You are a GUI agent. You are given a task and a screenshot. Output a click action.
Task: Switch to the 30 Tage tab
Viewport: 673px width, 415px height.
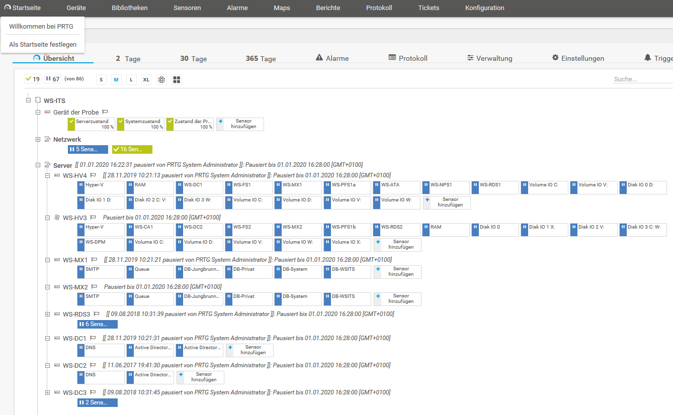pos(194,58)
